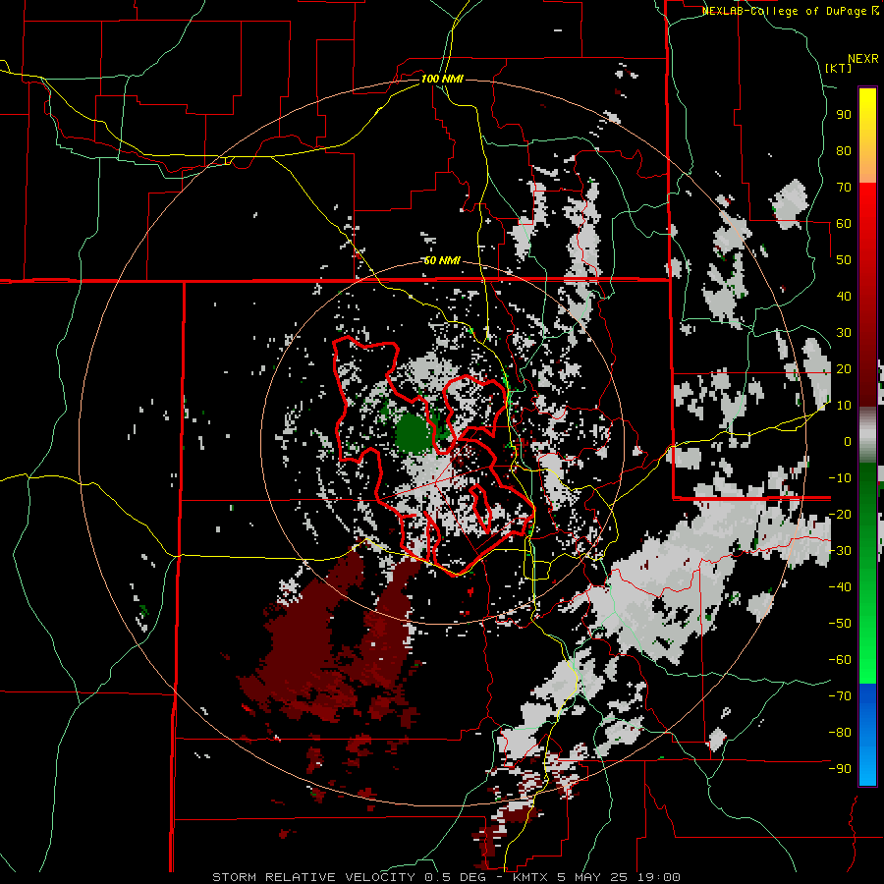Select the -60 value on velocity scale
Screen dimensions: 884x884
point(840,660)
